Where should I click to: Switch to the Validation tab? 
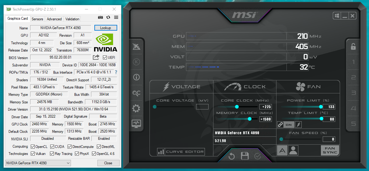(x=72, y=19)
